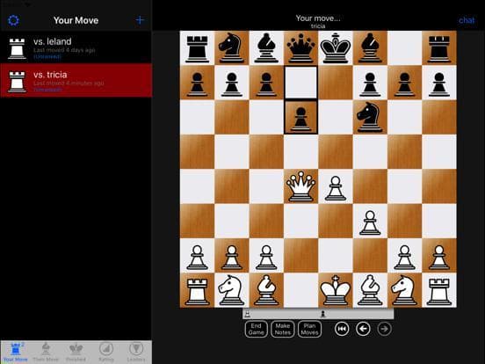Click the End Game button

tap(256, 329)
